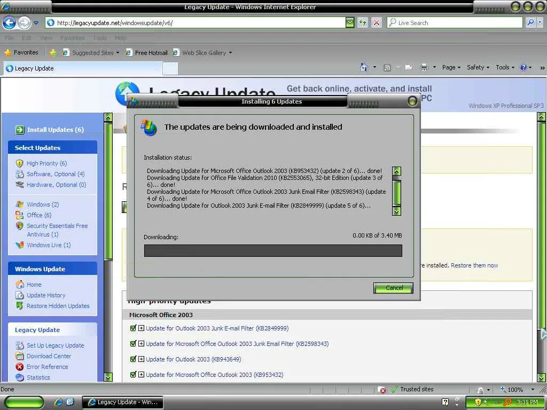
Task: Open the Favorites star button
Action: (21, 52)
